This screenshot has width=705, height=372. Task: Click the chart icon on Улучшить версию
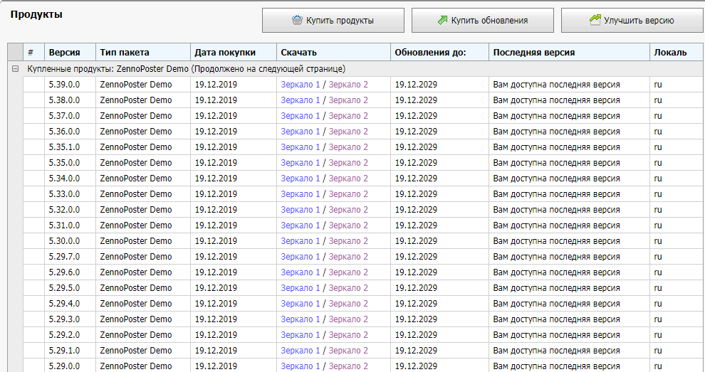595,20
